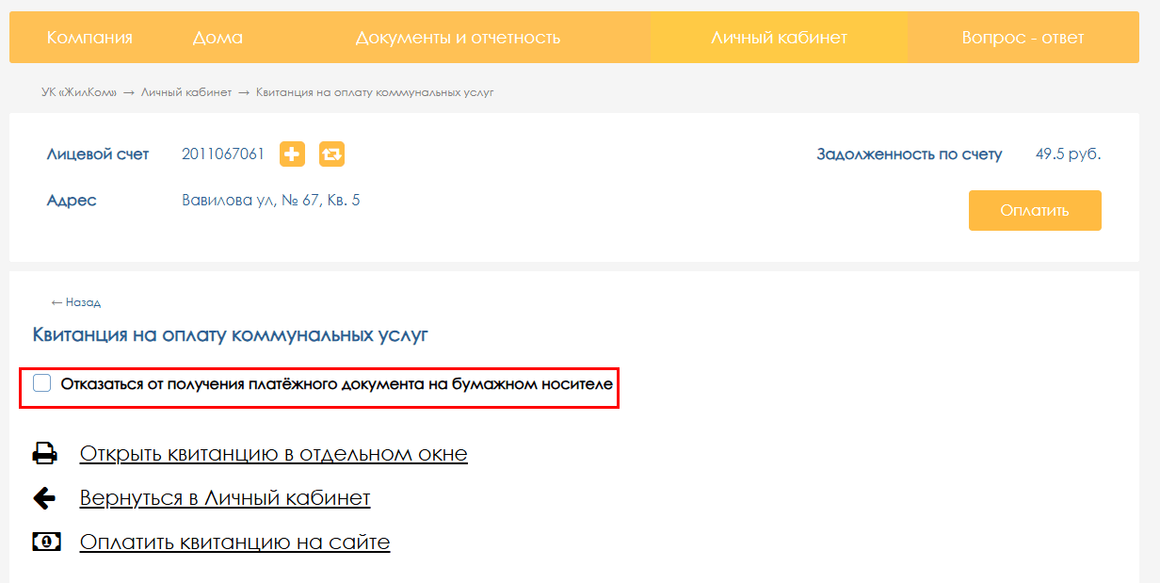Viewport: 1160px width, 583px height.
Task: Open the Вопрос - ответ section
Action: (1023, 38)
